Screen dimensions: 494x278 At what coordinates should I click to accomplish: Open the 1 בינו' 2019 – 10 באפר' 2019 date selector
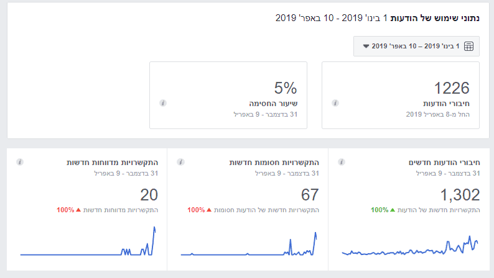[x=417, y=47]
